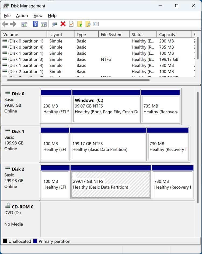The width and height of the screenshot is (202, 254).
Task: Click the blue Primary partition legend swatch
Action: click(x=35, y=241)
